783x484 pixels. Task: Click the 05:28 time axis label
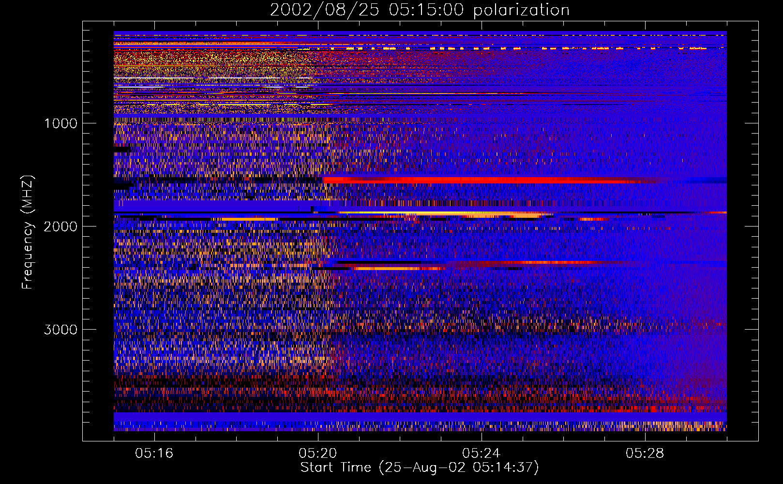645,453
